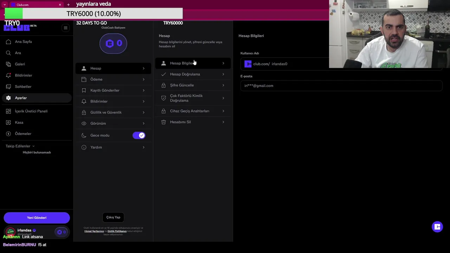The width and height of the screenshot is (450, 253).
Task: Click the Hesabımı Sil trash icon
Action: pos(163,122)
